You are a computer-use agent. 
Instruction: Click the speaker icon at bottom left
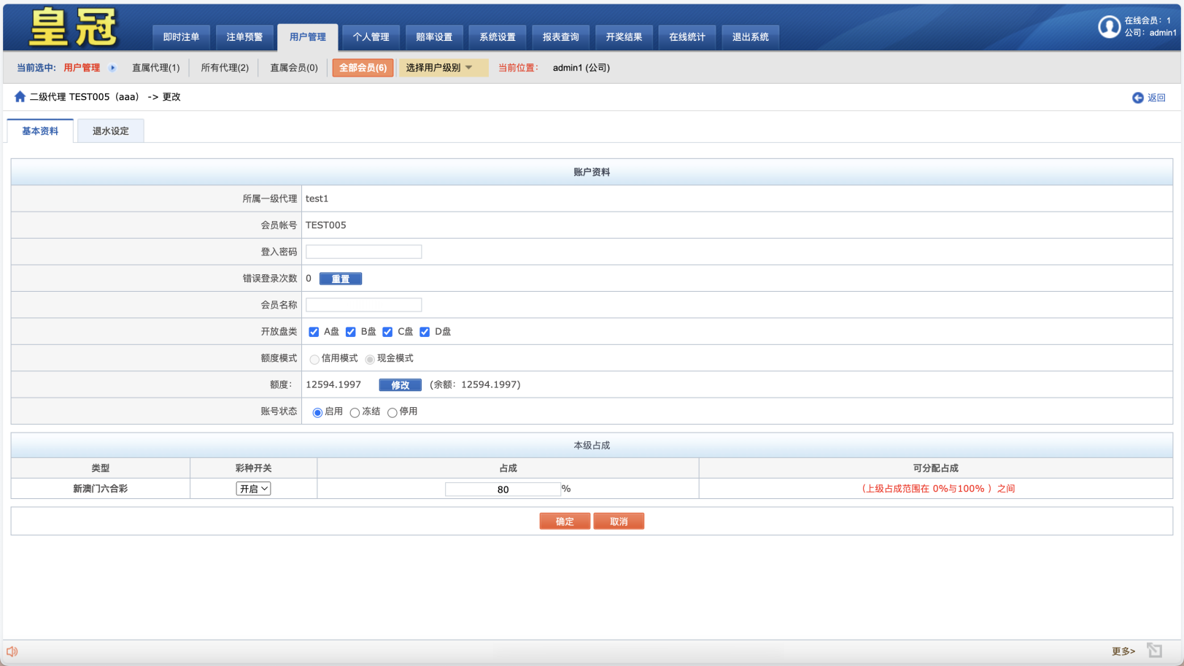click(12, 651)
